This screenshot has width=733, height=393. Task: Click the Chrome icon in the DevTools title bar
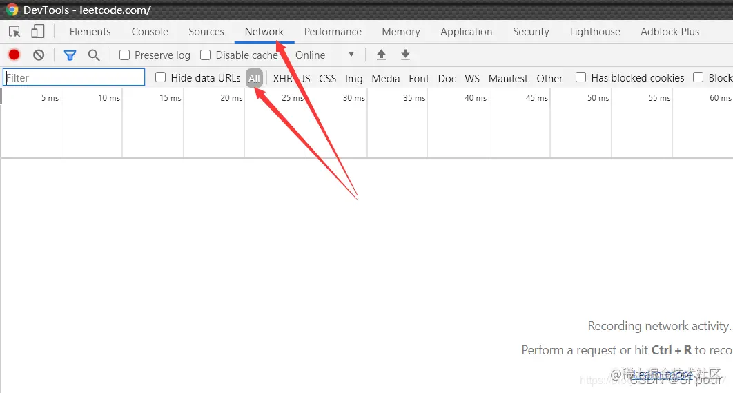[x=12, y=10]
